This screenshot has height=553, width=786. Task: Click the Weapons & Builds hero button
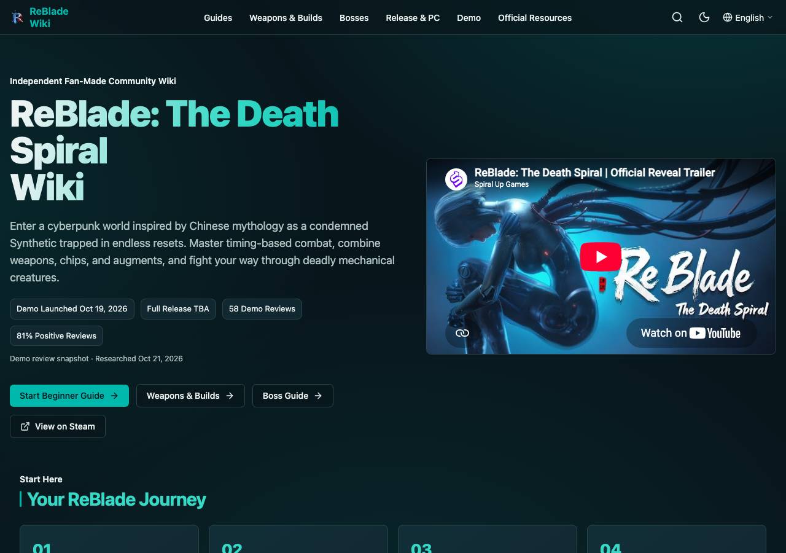(190, 396)
